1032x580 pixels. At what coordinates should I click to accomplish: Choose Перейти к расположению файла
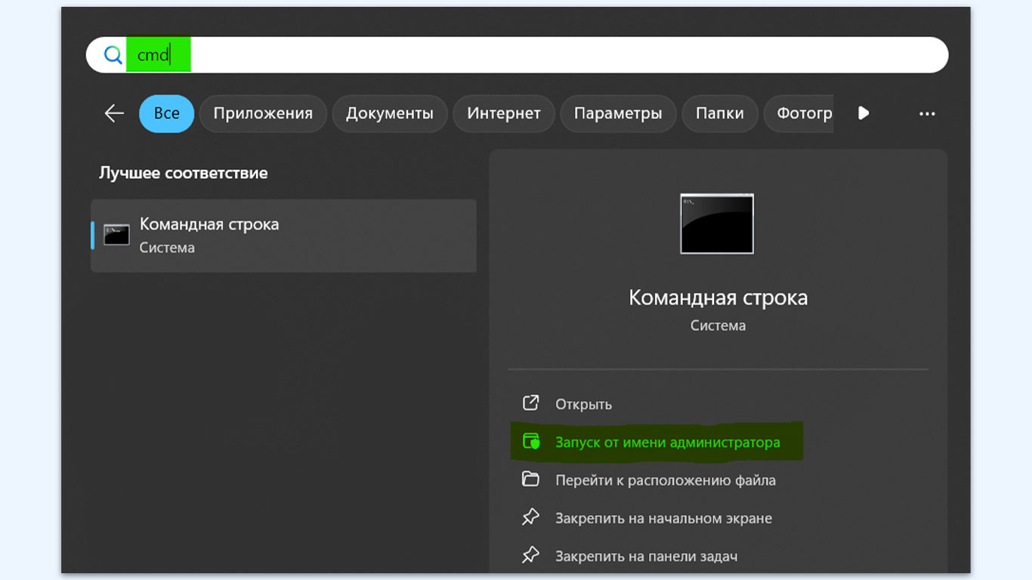click(666, 480)
